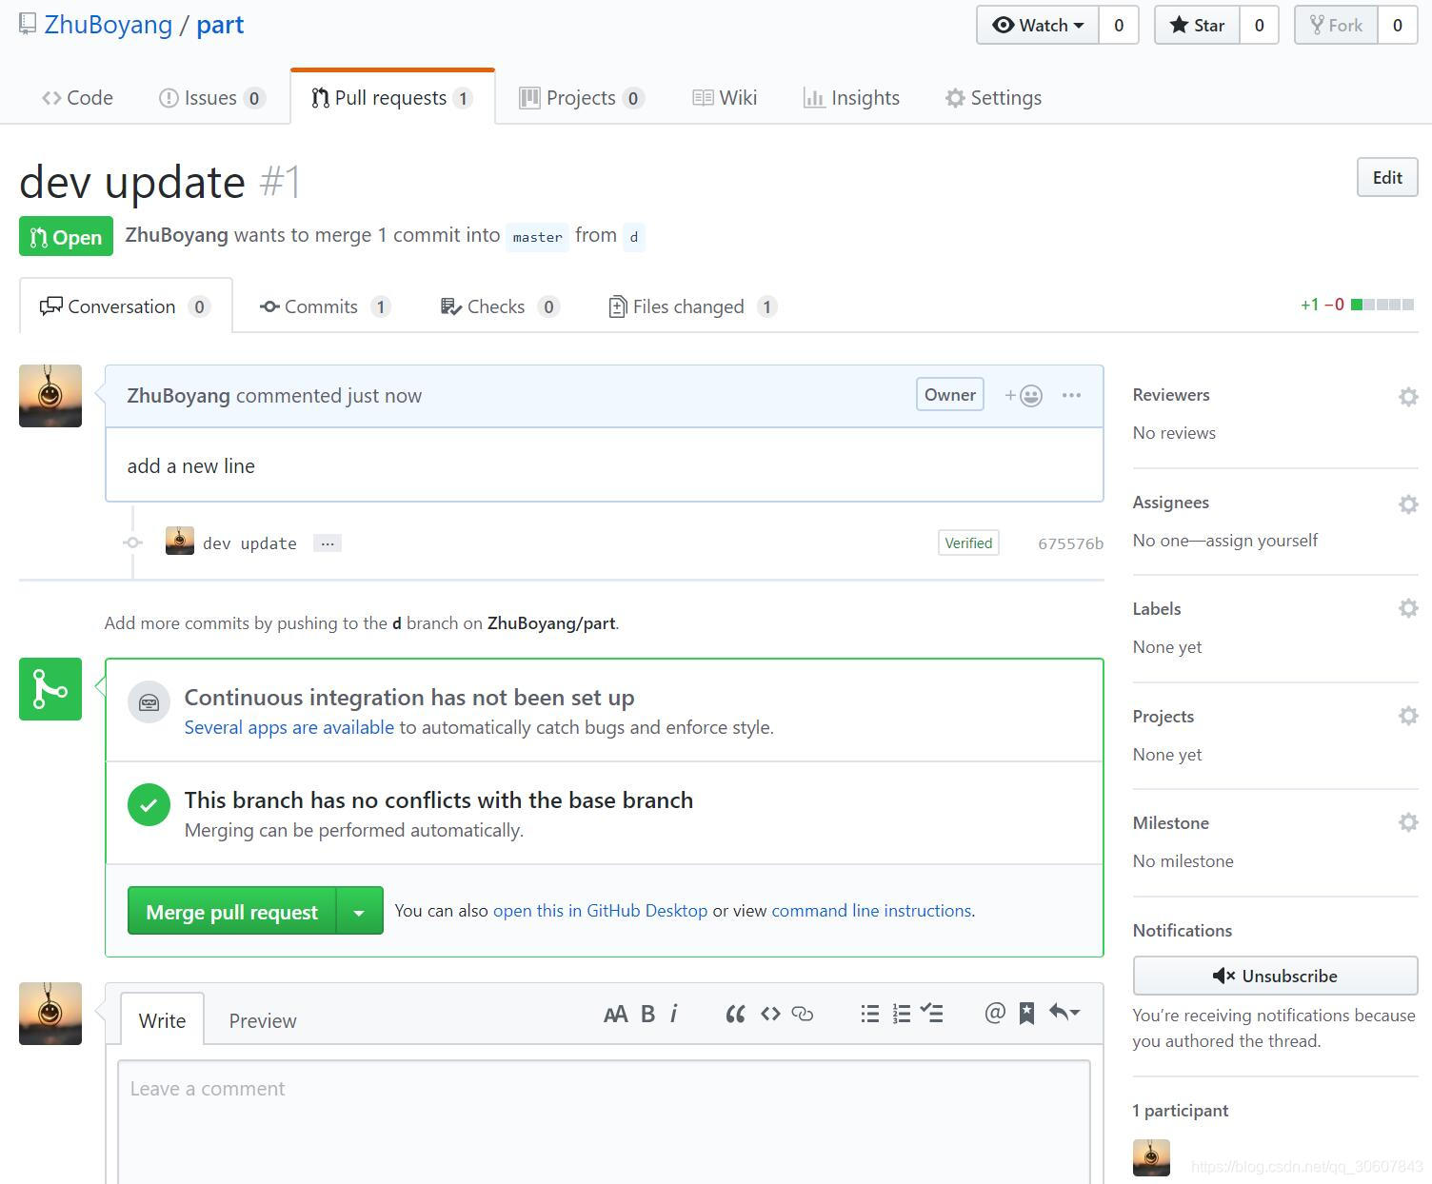Insert a link via comment toolbar
This screenshot has width=1432, height=1184.
point(803,1014)
